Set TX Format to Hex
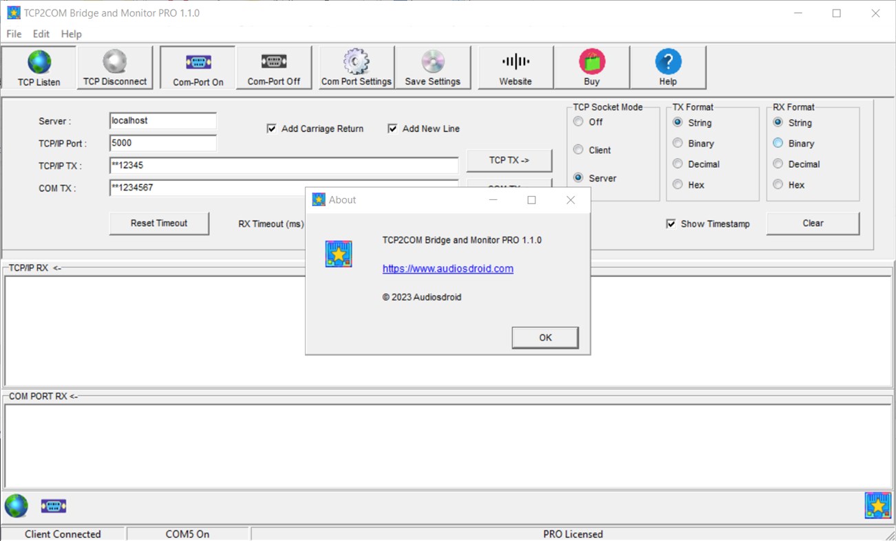The width and height of the screenshot is (896, 541). 678,184
